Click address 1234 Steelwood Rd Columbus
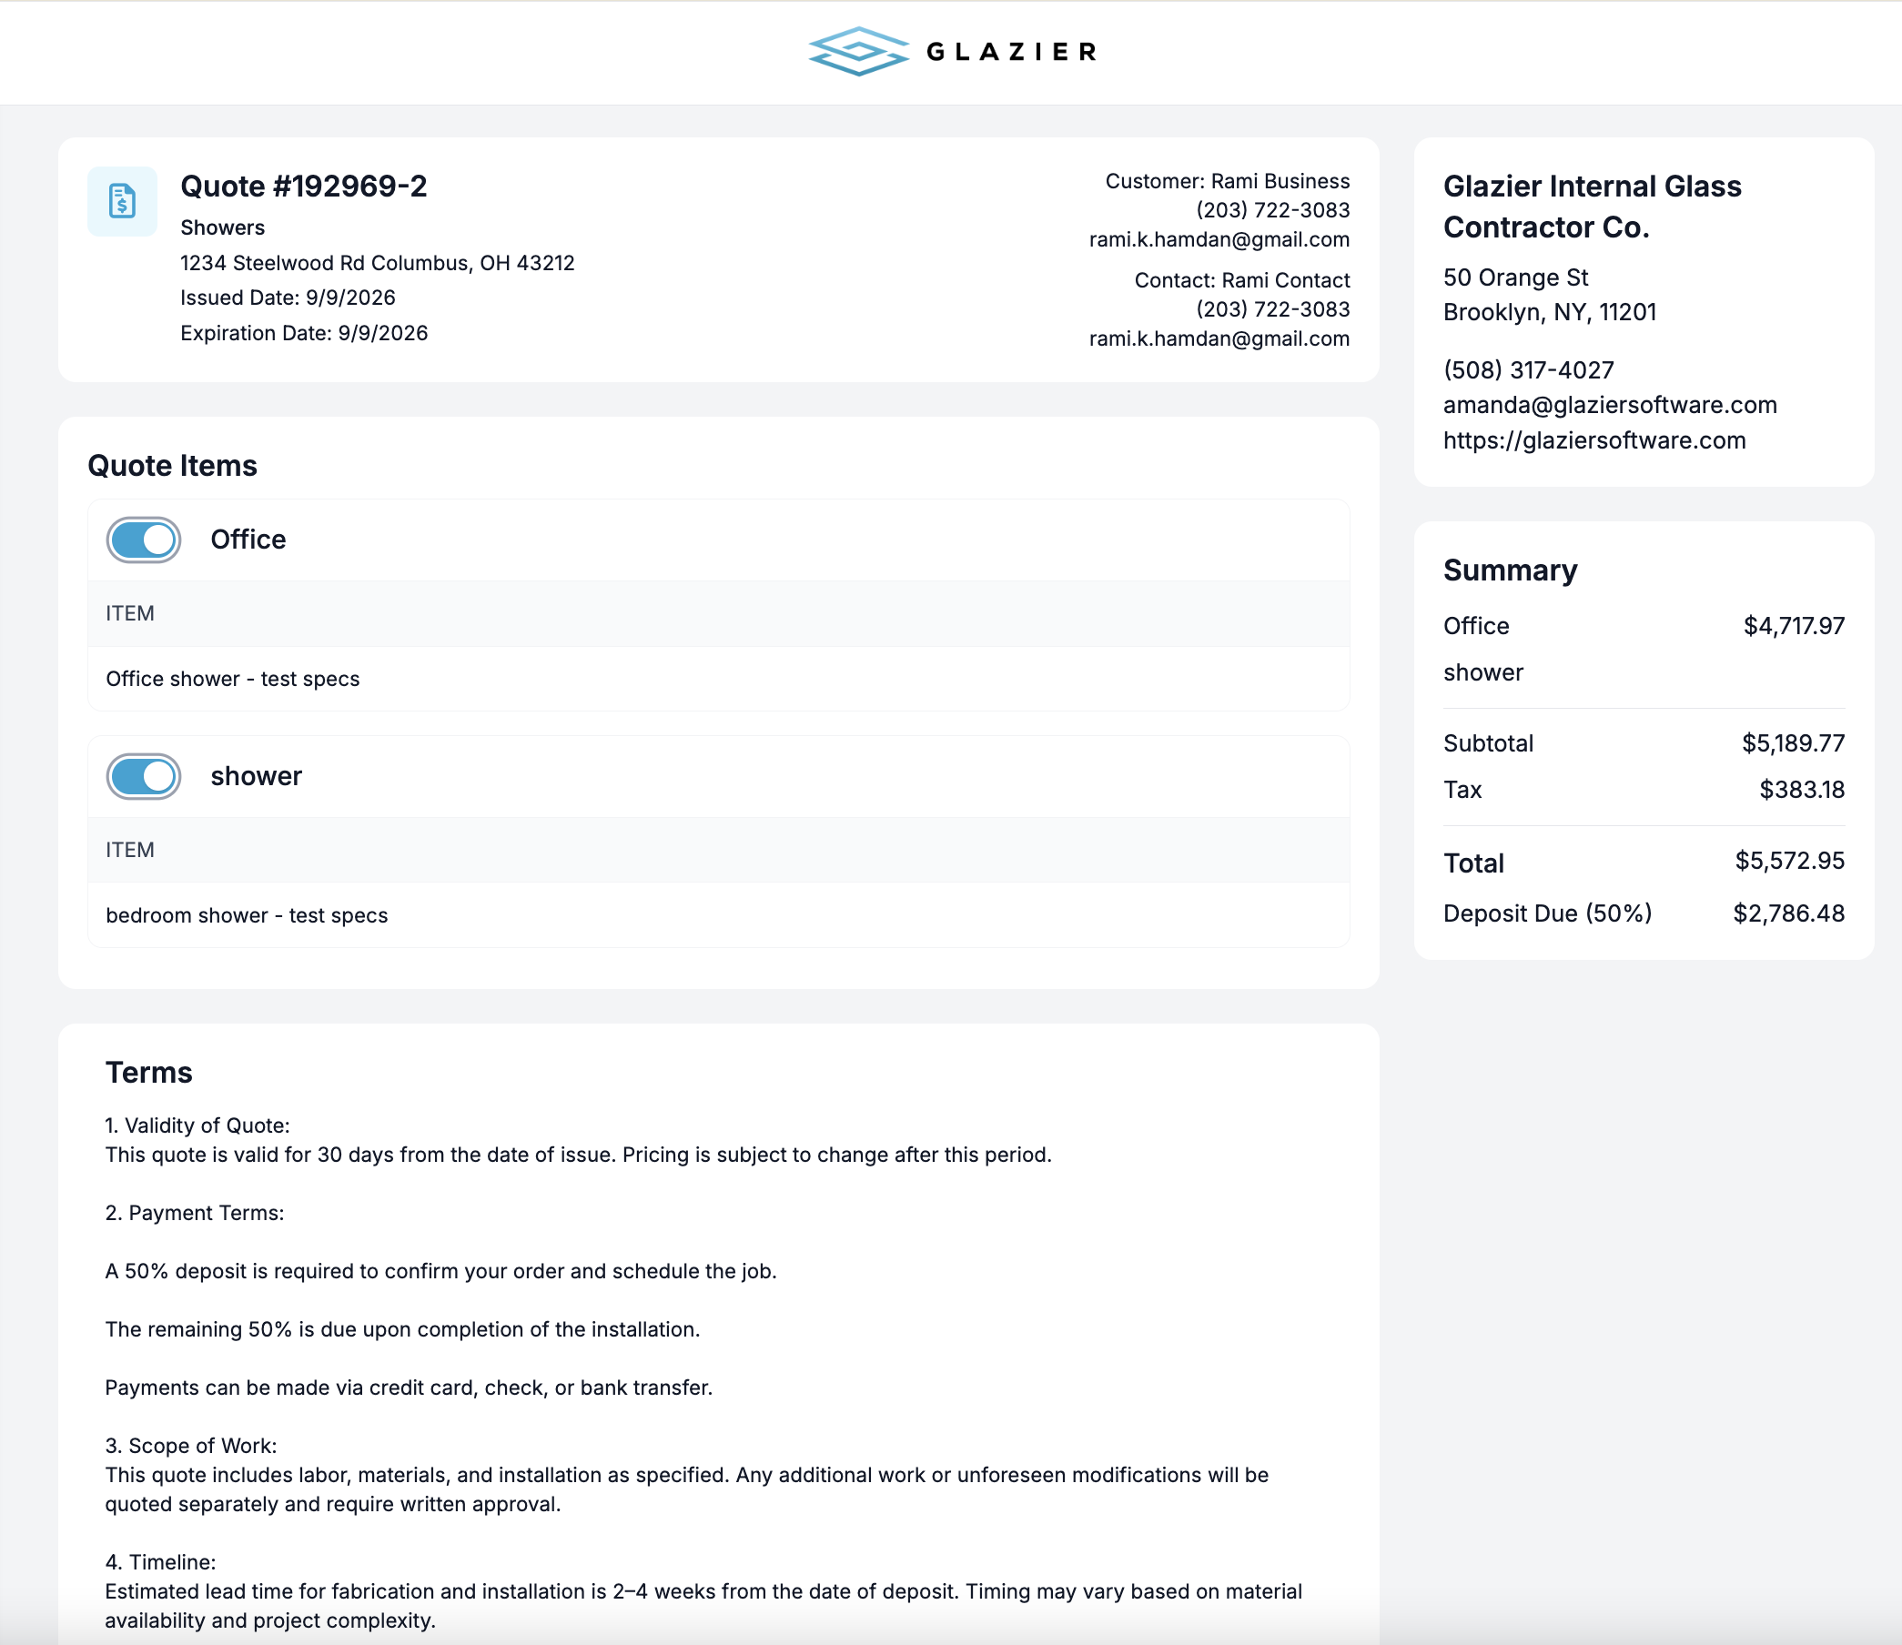The width and height of the screenshot is (1902, 1645). pyautogui.click(x=378, y=264)
